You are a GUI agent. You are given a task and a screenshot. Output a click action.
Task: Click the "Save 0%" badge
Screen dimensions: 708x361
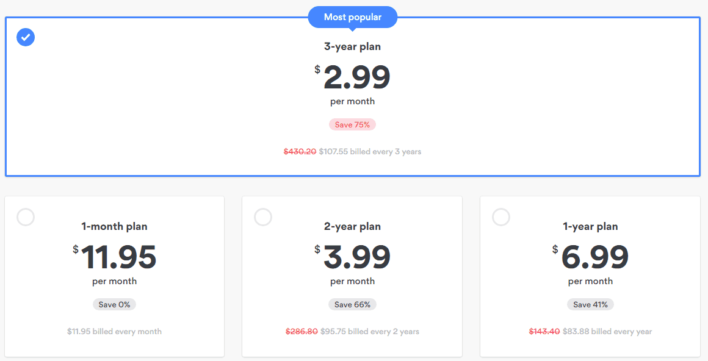(114, 304)
